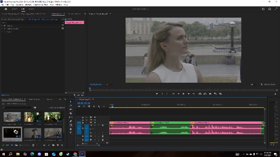
Task: Toggle full screen video icon
Action: click(276, 9)
